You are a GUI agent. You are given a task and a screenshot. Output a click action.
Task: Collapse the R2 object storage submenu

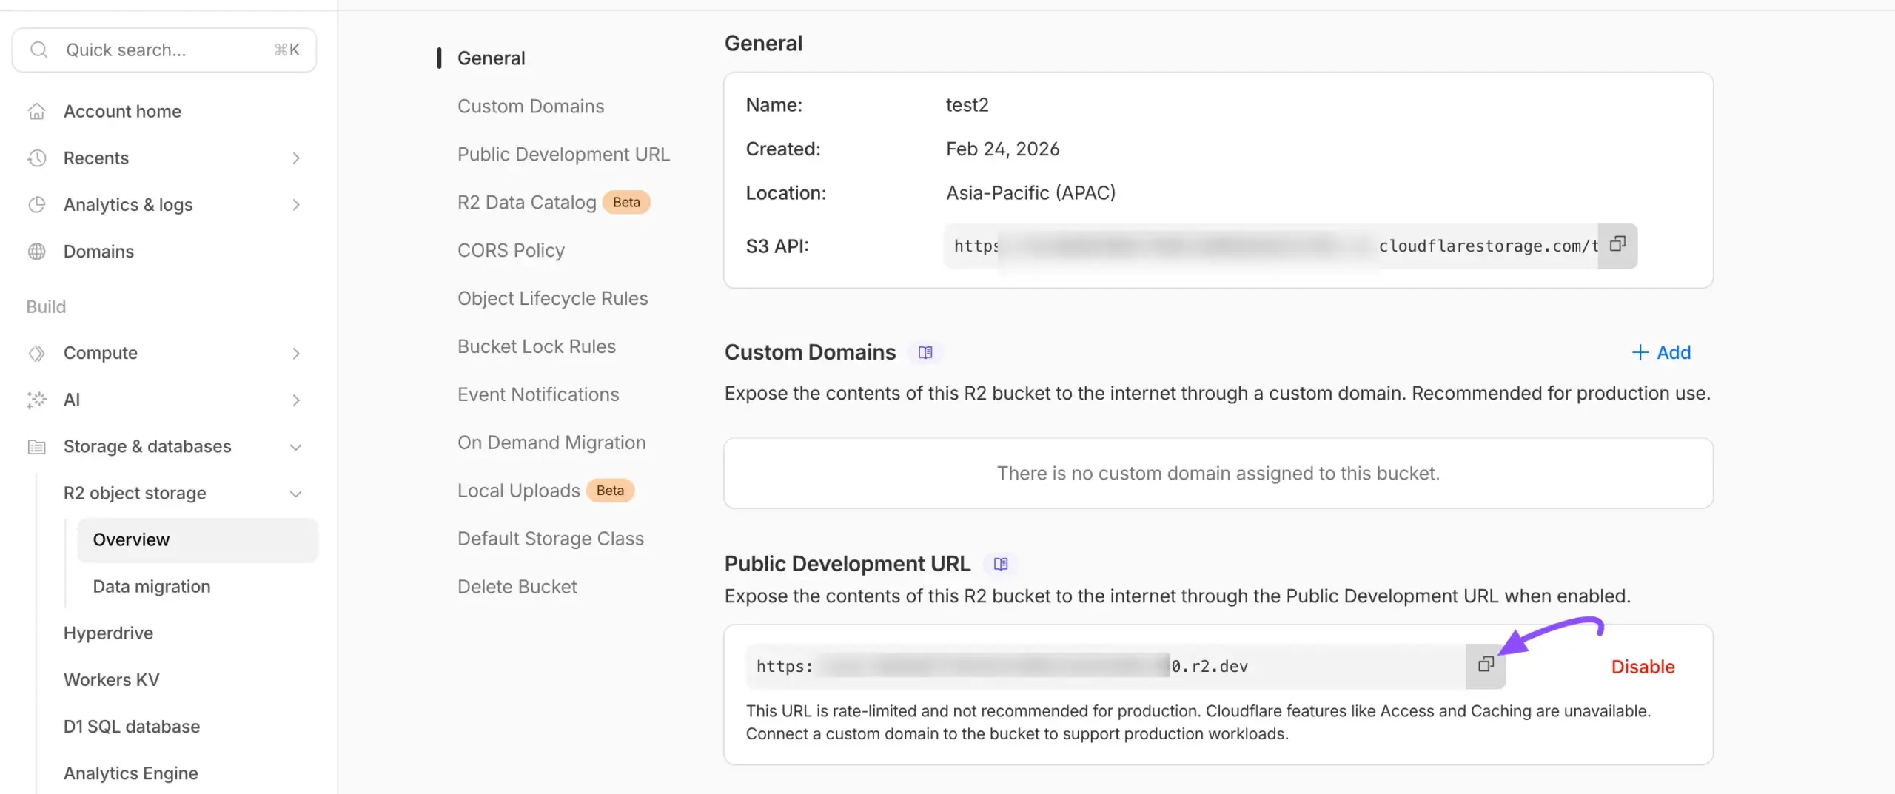point(296,494)
